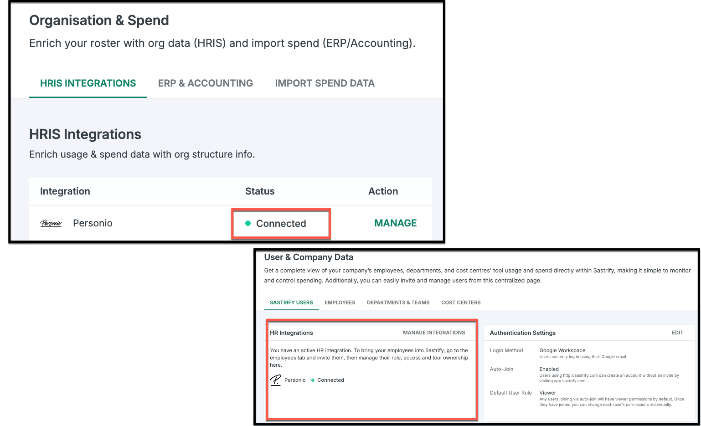The image size is (701, 426).
Task: Click MANAGE for the Personio integration
Action: [396, 223]
